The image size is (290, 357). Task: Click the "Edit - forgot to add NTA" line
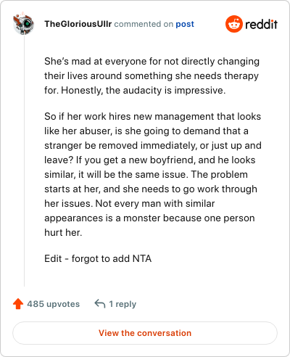(98, 258)
